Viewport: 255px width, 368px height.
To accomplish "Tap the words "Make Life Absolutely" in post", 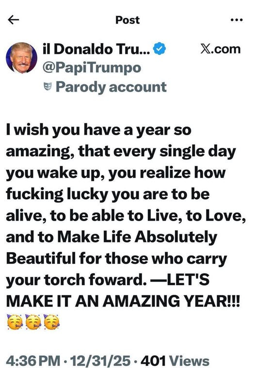I will pos(137,237).
